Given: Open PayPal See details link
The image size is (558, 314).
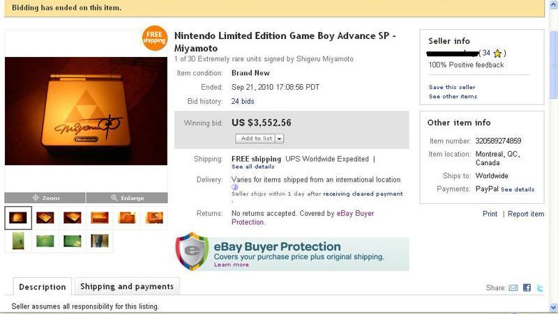Looking at the screenshot, I should (518, 189).
